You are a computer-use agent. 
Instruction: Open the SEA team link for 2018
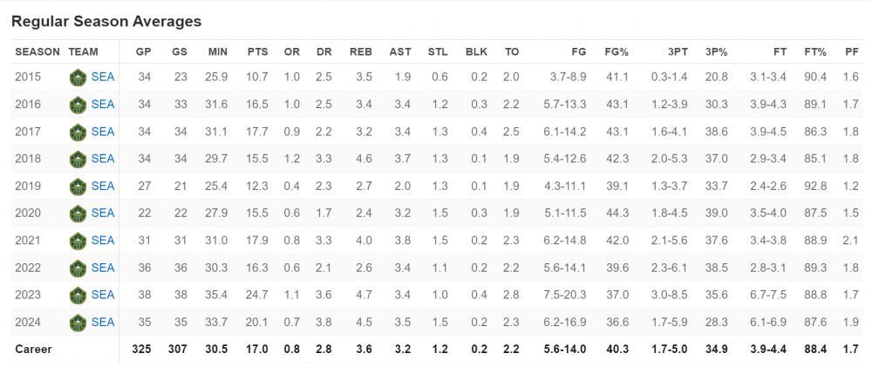tap(103, 159)
